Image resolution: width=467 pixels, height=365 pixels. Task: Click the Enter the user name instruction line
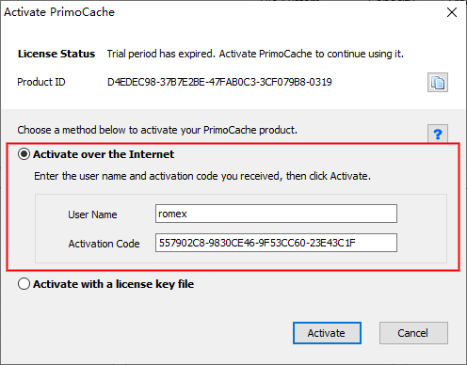(x=202, y=176)
